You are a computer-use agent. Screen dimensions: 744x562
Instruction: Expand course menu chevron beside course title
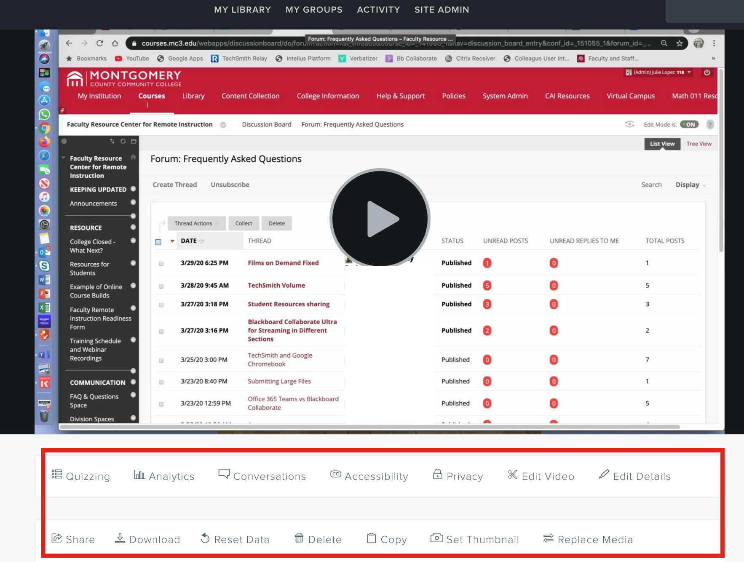[223, 125]
